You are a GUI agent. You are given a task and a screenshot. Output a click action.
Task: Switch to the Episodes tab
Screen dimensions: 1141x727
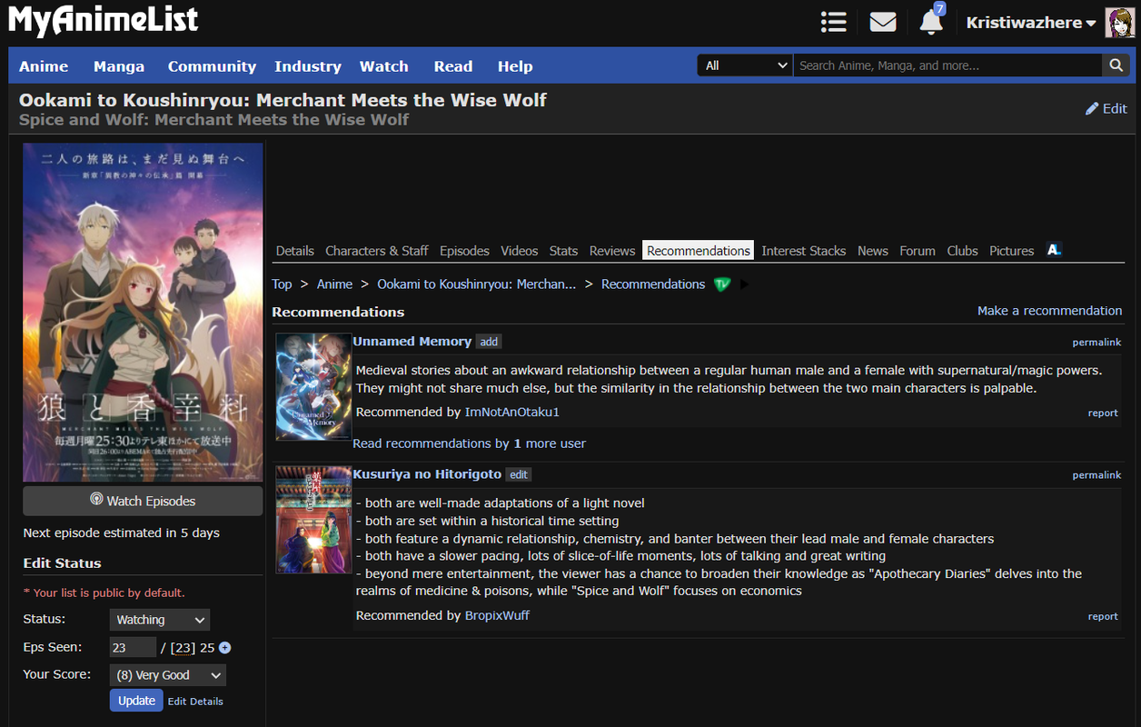pos(464,251)
